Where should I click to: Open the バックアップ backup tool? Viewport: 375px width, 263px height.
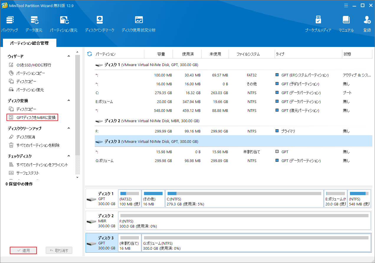pyautogui.click(x=9, y=24)
